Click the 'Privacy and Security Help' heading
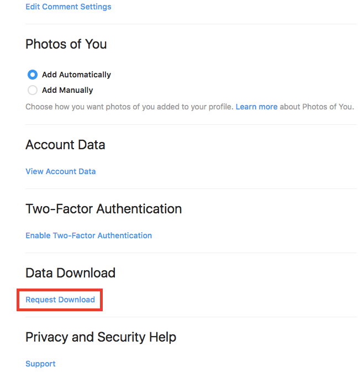 coord(101,337)
